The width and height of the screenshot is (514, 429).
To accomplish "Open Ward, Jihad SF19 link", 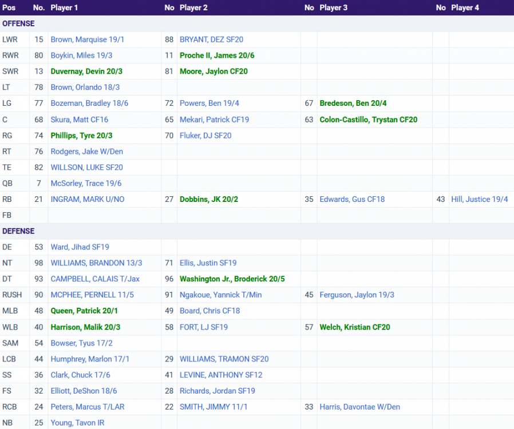I will coord(80,247).
